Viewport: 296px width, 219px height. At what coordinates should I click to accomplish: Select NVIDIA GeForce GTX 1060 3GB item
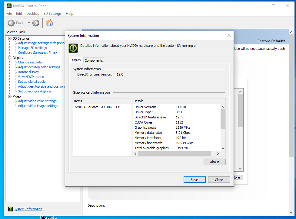pos(98,107)
